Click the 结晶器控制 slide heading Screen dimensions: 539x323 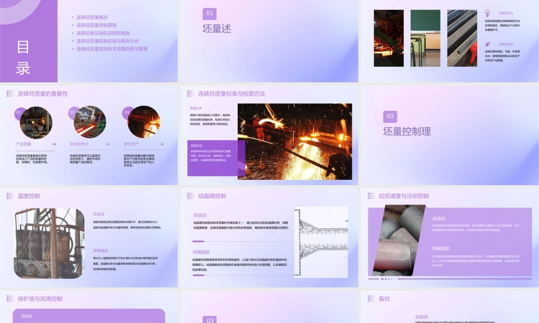(212, 195)
